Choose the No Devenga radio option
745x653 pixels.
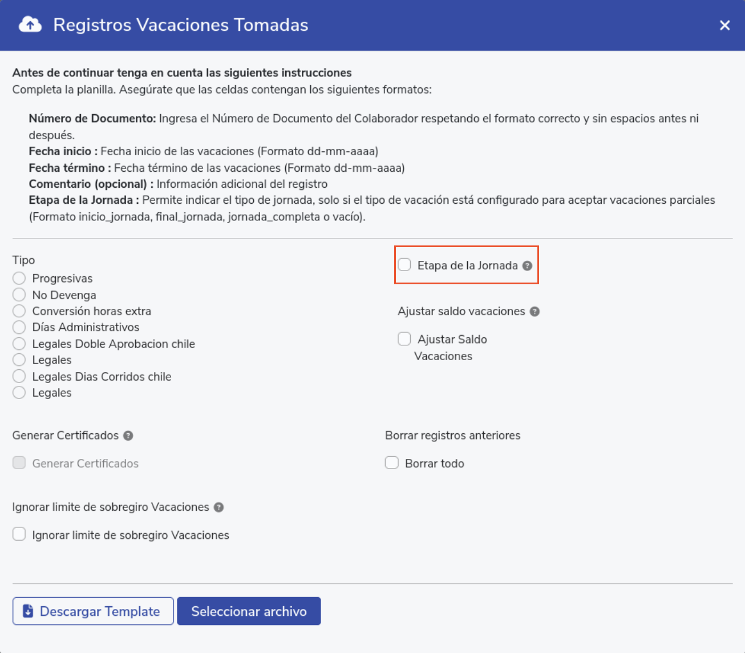click(19, 295)
